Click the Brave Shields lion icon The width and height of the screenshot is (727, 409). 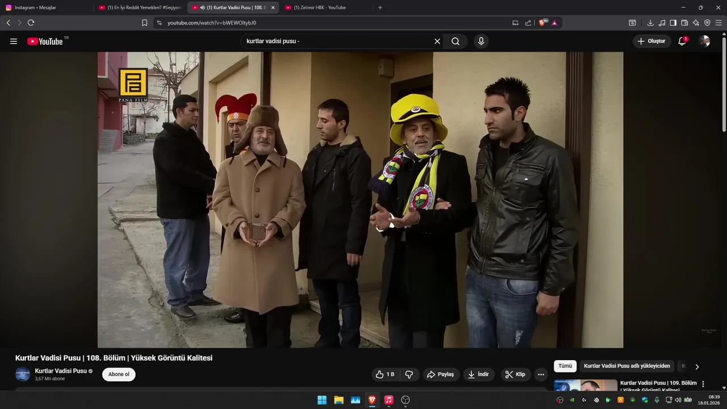tap(542, 23)
